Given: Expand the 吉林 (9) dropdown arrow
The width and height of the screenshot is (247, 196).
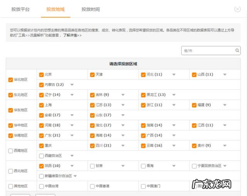Looking at the screenshot, I should coord(123,95).
